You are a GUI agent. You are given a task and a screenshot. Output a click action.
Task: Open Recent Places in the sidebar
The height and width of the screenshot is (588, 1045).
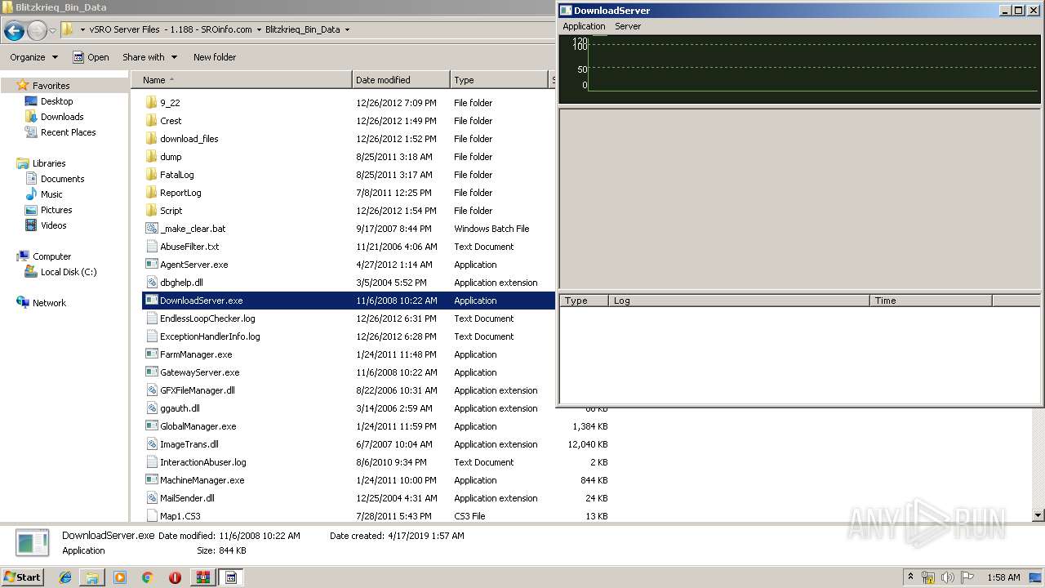click(68, 132)
